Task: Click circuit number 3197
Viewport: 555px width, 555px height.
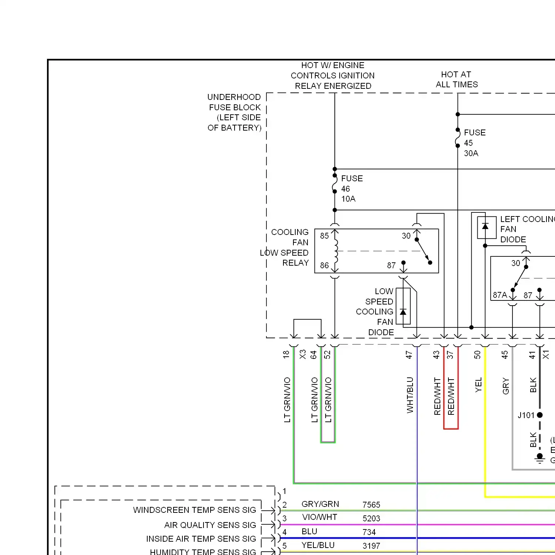Action: click(371, 546)
